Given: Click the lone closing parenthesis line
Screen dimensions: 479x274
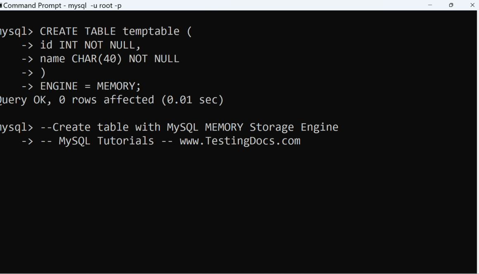Looking at the screenshot, I should point(43,73).
